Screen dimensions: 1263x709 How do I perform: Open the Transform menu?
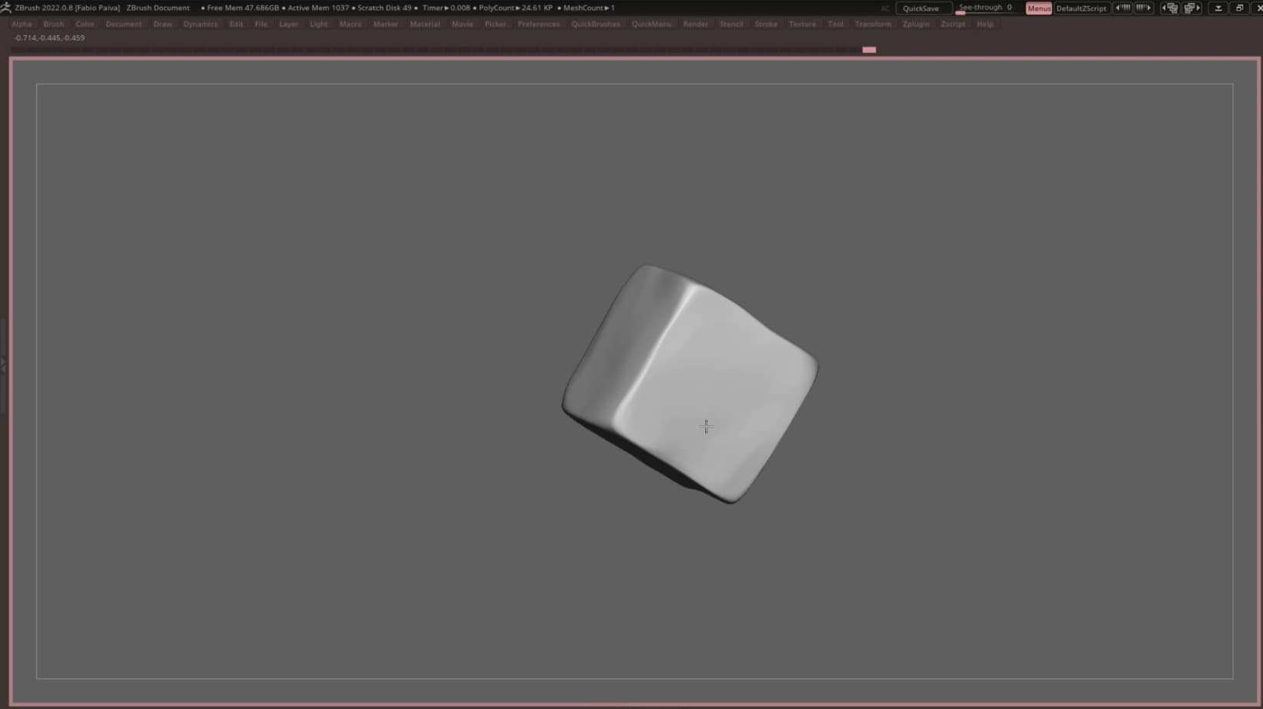click(x=873, y=24)
